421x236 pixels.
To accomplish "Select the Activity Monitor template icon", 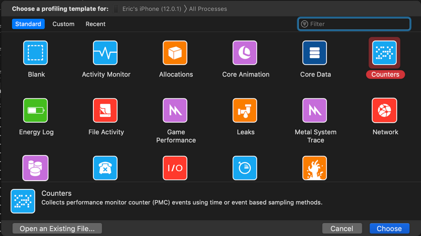I will (x=105, y=53).
